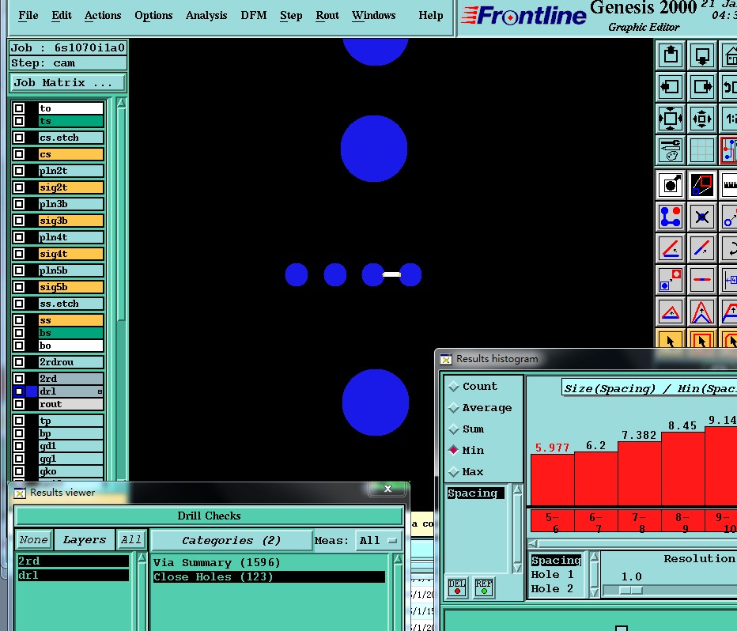
Task: Click the Categories list scroll up arrow
Action: click(x=398, y=559)
